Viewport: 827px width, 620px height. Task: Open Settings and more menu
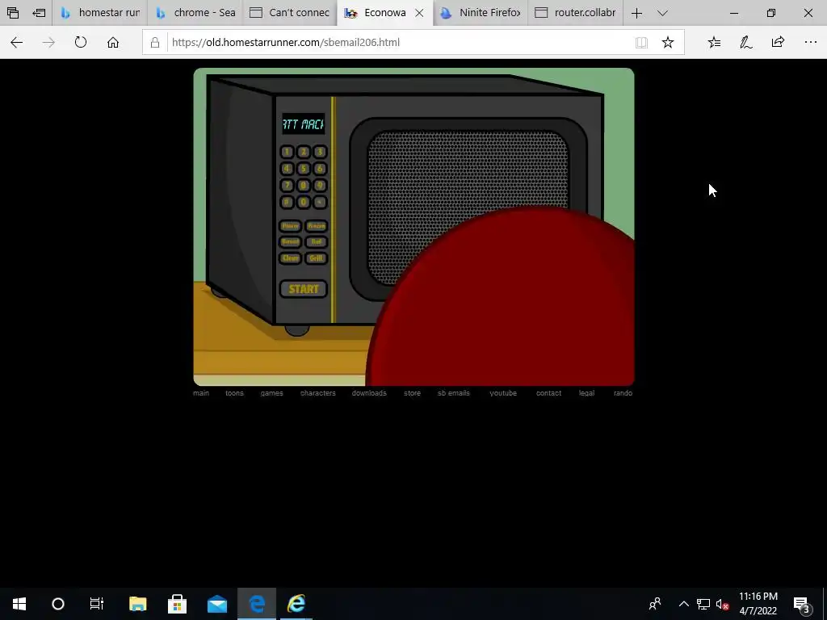click(811, 42)
